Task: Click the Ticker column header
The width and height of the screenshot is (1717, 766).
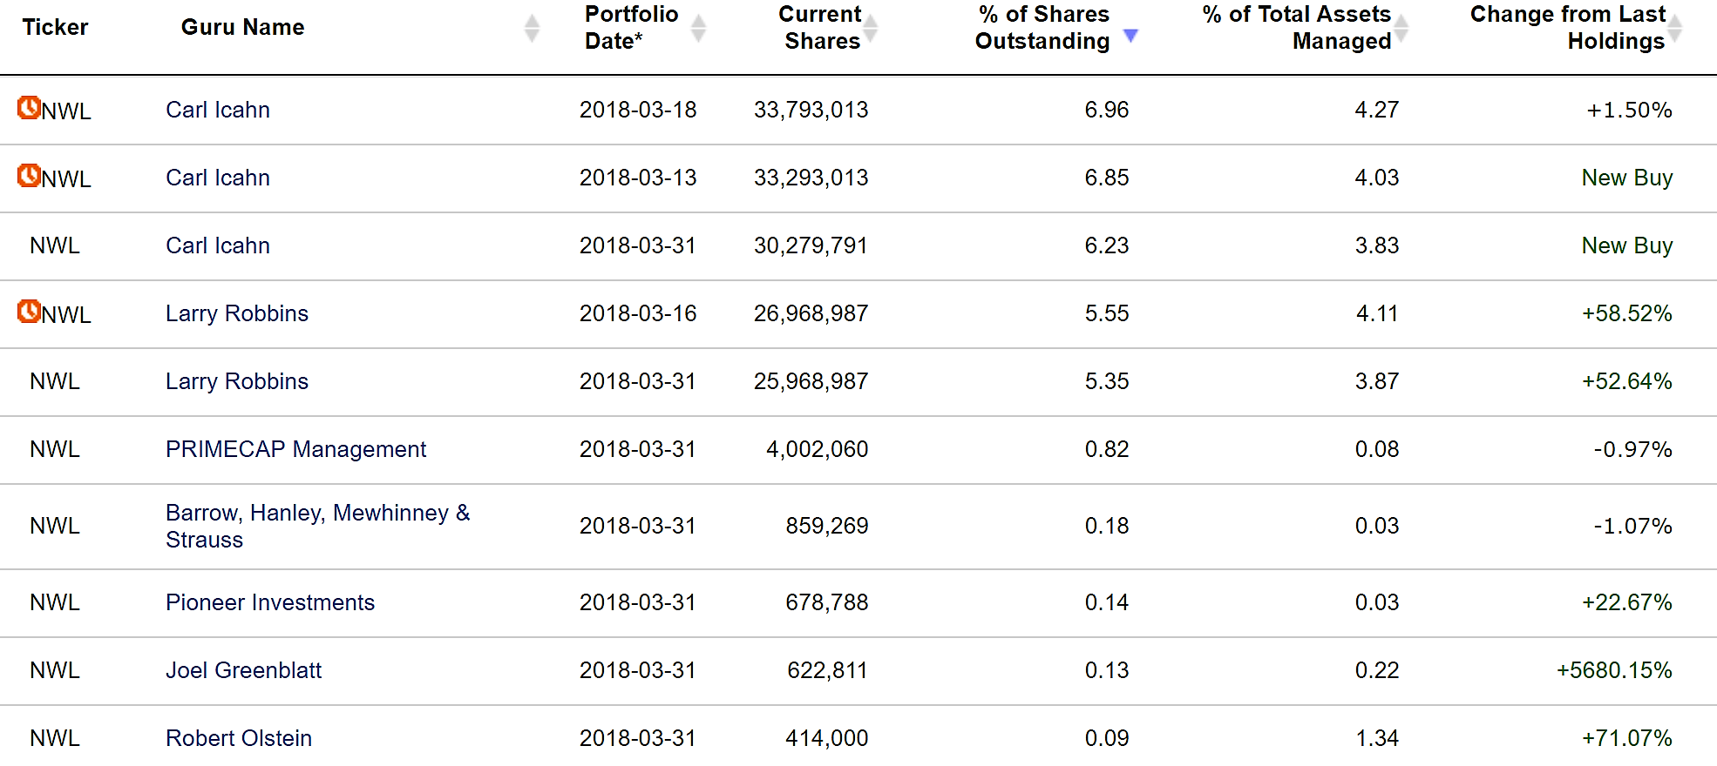Action: 55,27
